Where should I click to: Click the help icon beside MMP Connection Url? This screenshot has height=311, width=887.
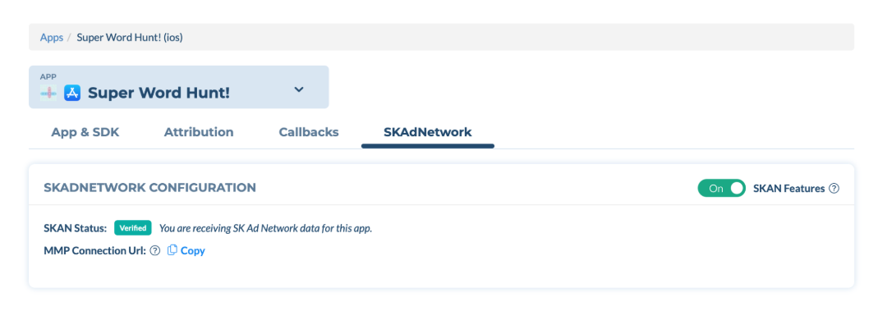(155, 250)
